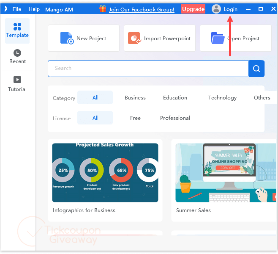
Task: Open the Help menu
Action: (x=34, y=9)
